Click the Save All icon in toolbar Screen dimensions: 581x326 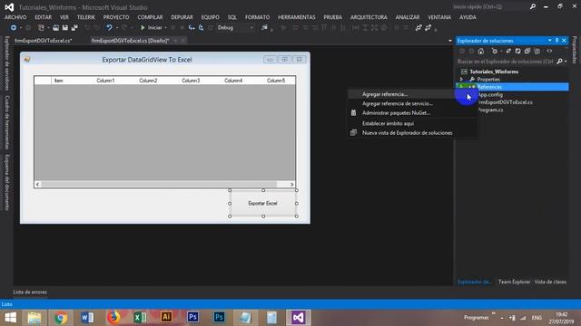pyautogui.click(x=74, y=28)
